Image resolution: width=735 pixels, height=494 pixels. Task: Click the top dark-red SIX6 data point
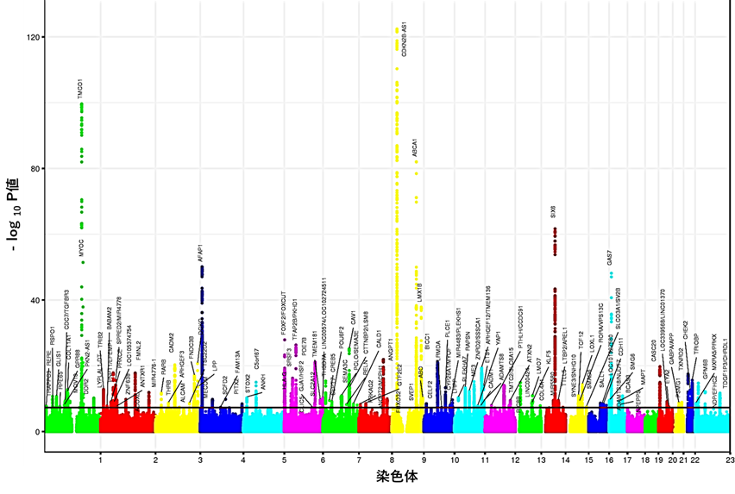(555, 229)
